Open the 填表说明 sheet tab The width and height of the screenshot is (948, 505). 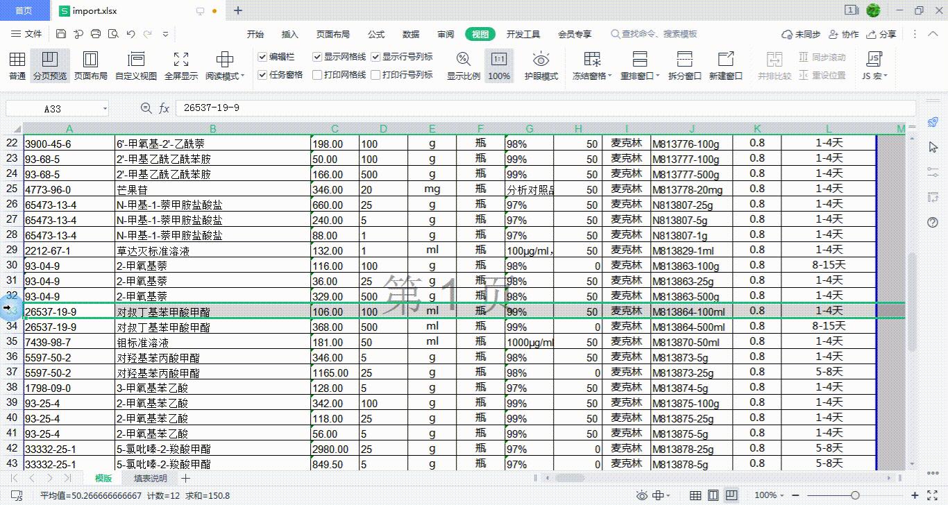(x=151, y=479)
